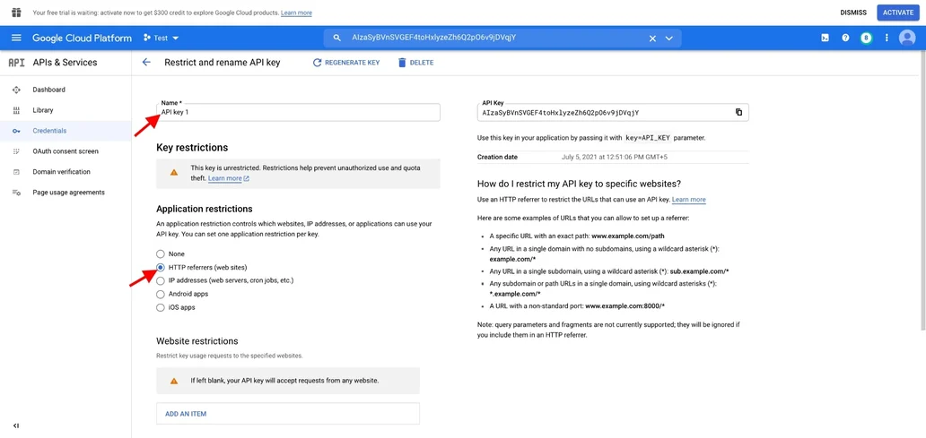Open Library in sidebar

[43, 110]
